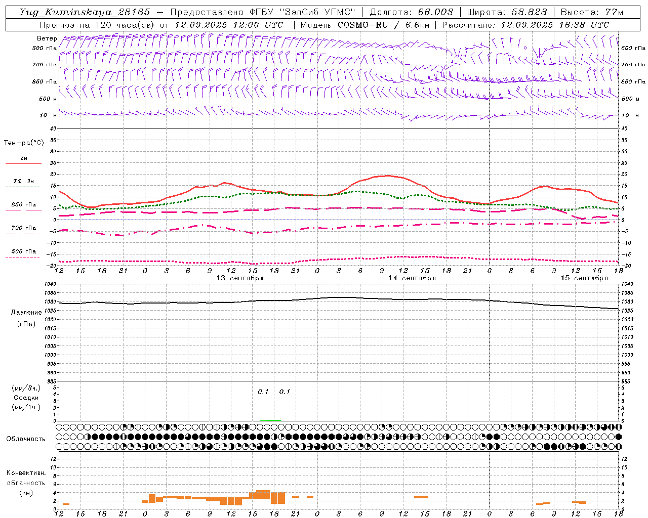Click the model name COSMO-RU / 6.6км
Viewport: 648px width, 518px height.
[x=384, y=25]
